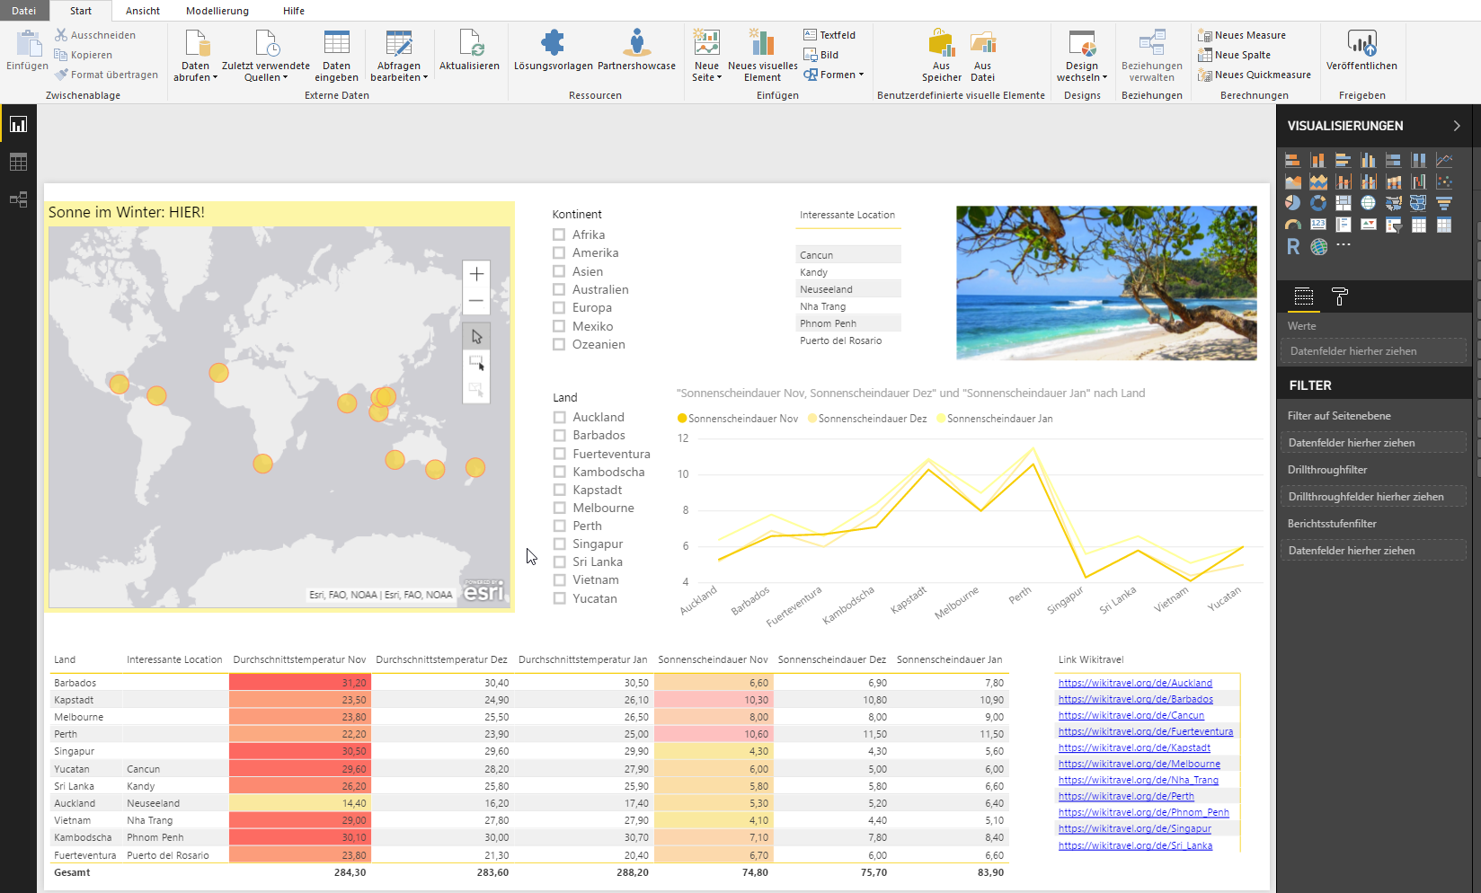1481x893 pixels.
Task: Choose the ArcGIS Maps visualization icon
Action: 1318,246
